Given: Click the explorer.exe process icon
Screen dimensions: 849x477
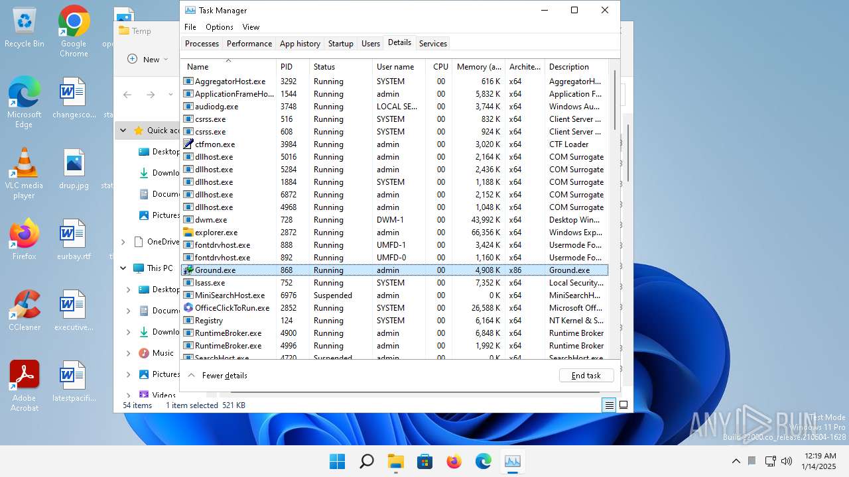Looking at the screenshot, I should pyautogui.click(x=188, y=233).
